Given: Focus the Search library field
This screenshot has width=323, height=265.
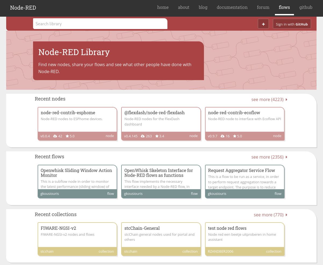Looking at the screenshot, I should (100, 24).
